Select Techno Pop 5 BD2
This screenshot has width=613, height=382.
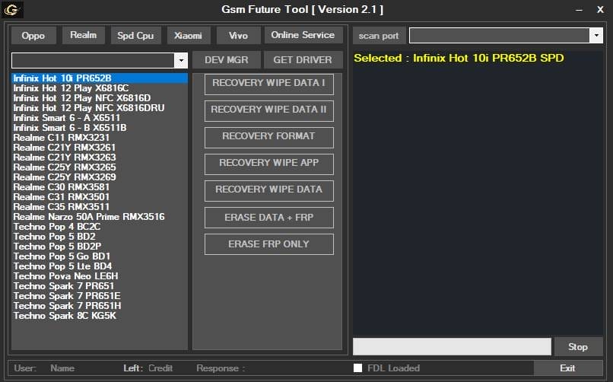point(100,237)
